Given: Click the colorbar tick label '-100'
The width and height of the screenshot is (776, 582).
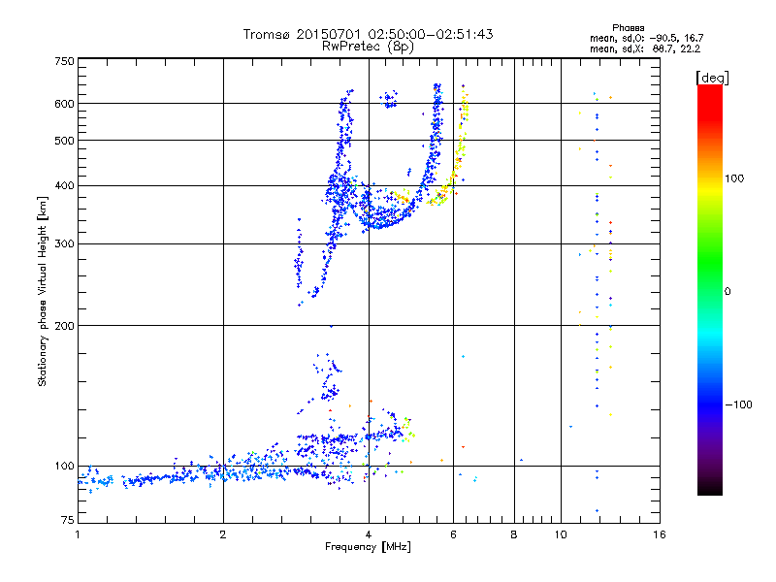Looking at the screenshot, I should pyautogui.click(x=738, y=404).
